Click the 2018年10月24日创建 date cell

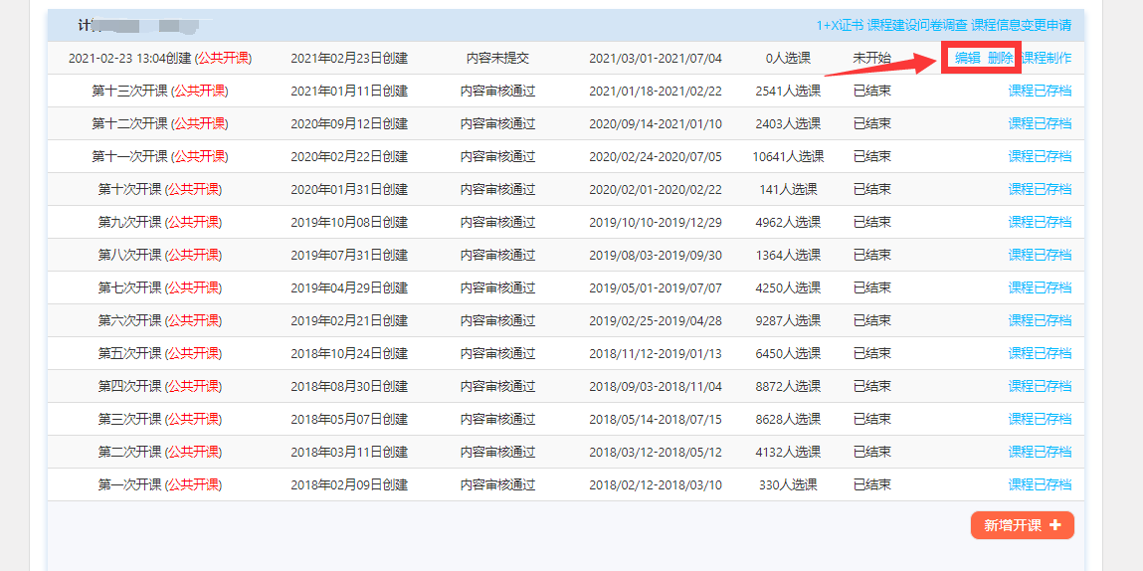tap(349, 354)
